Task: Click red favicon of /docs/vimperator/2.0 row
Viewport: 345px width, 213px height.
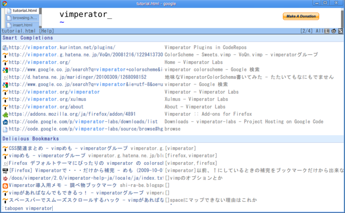Action: [5, 178]
